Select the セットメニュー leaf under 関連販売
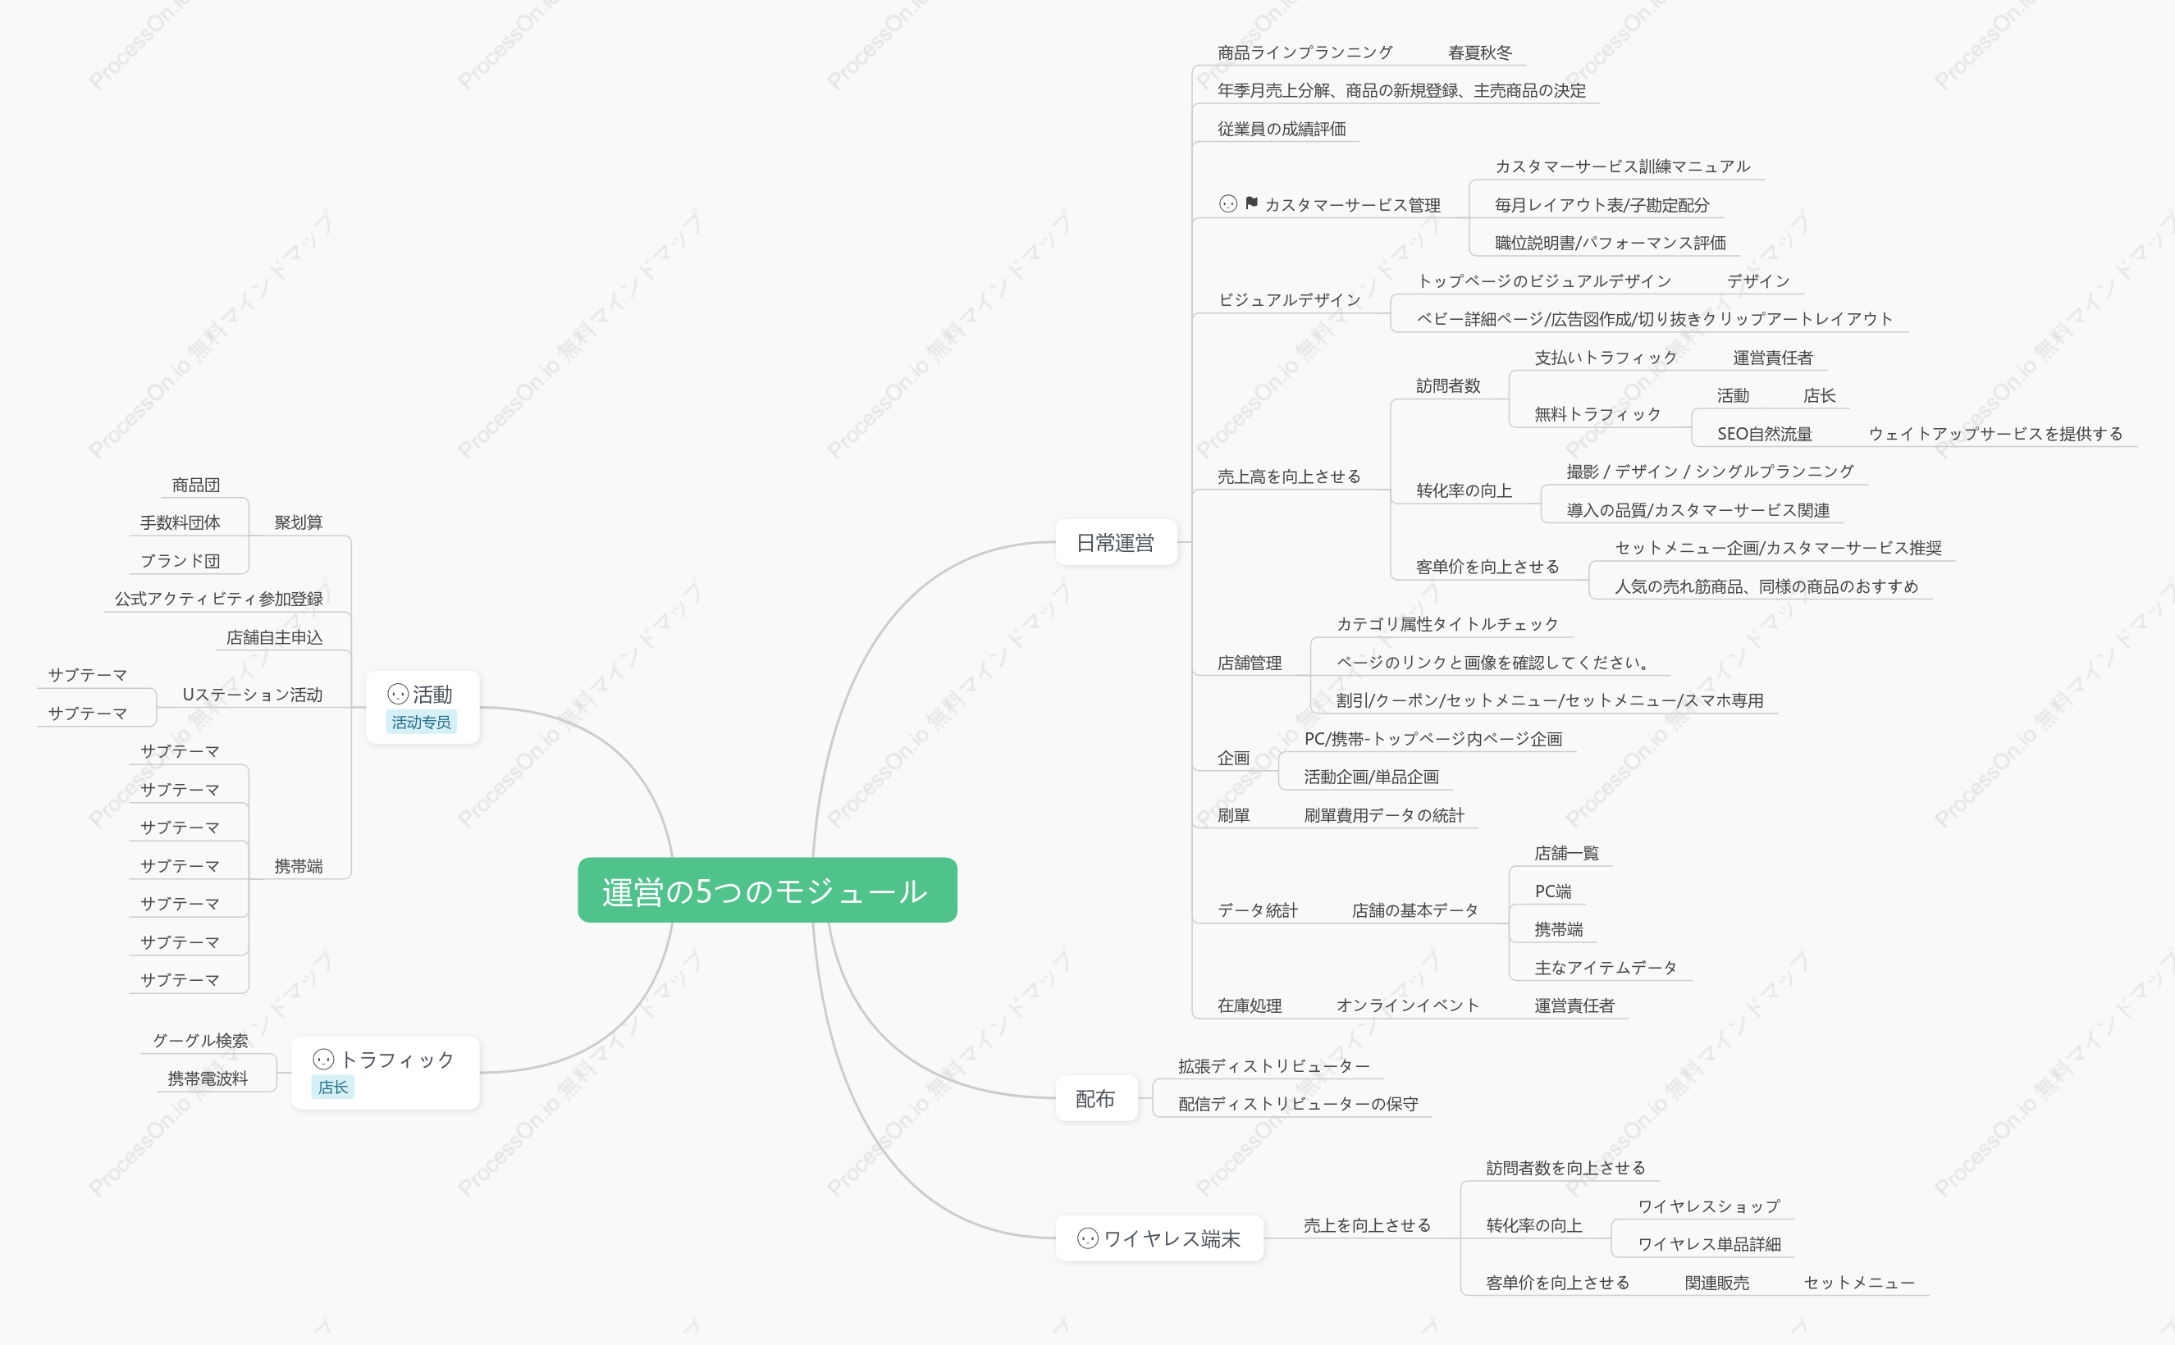Image resolution: width=2175 pixels, height=1345 pixels. (x=1859, y=1283)
